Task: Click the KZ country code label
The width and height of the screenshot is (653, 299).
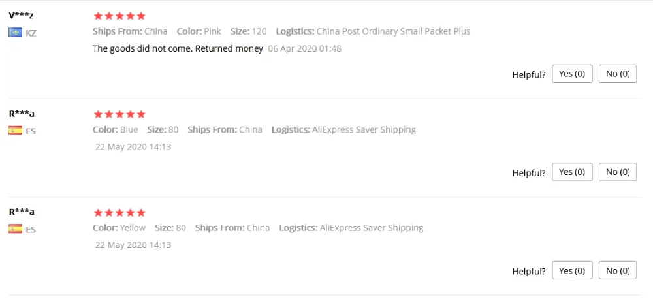Action: [x=31, y=33]
